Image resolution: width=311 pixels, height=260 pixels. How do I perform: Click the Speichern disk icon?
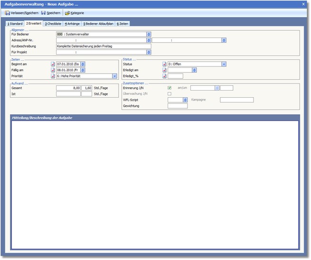[x=43, y=13]
